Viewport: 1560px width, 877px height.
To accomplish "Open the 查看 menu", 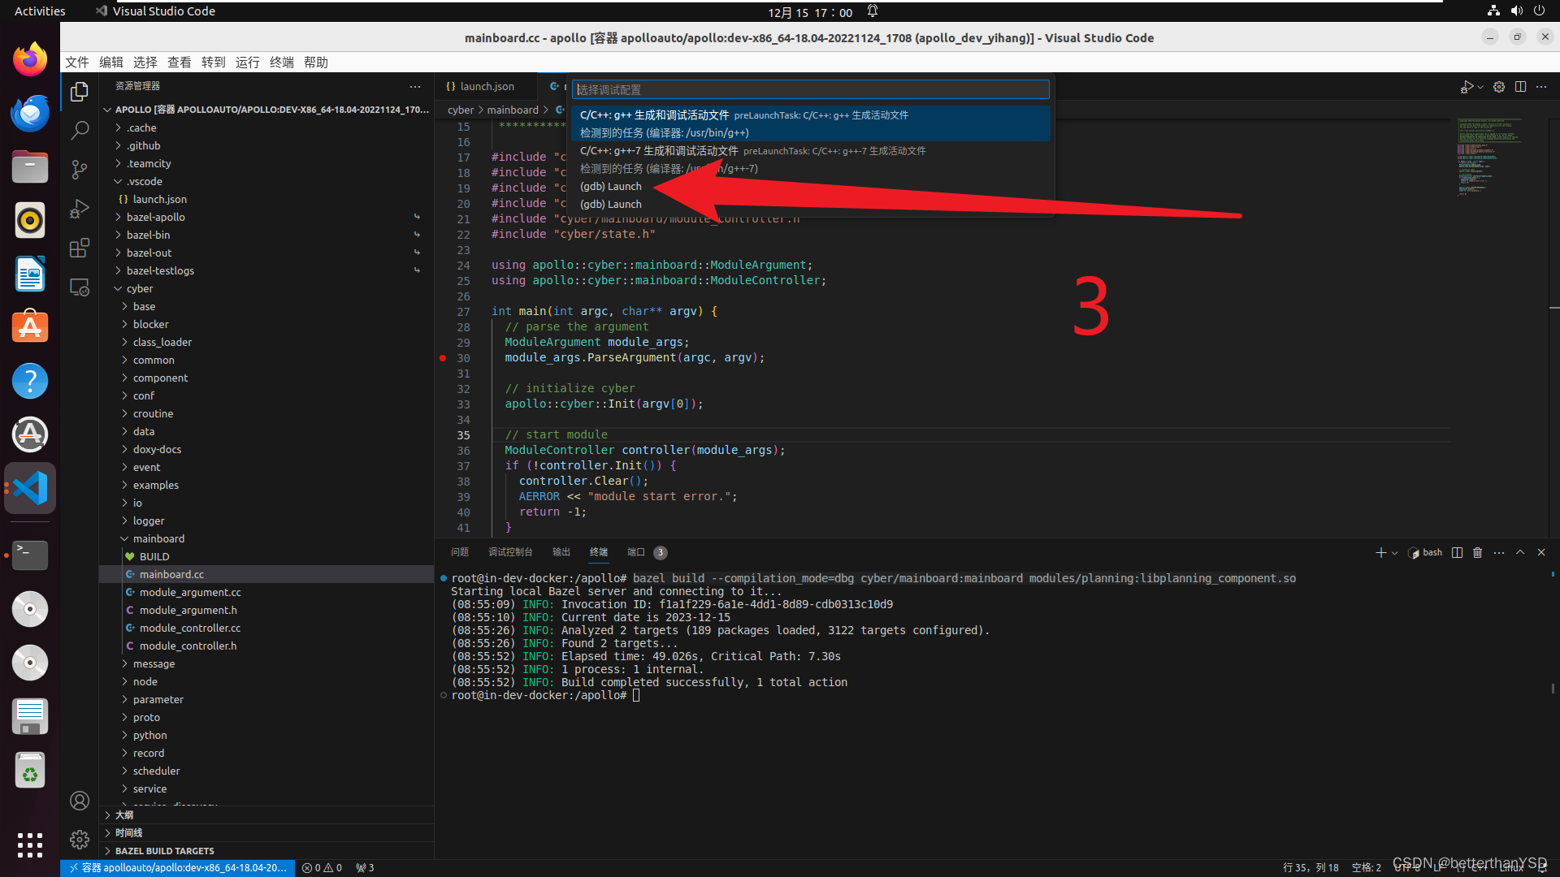I will [x=180, y=63].
